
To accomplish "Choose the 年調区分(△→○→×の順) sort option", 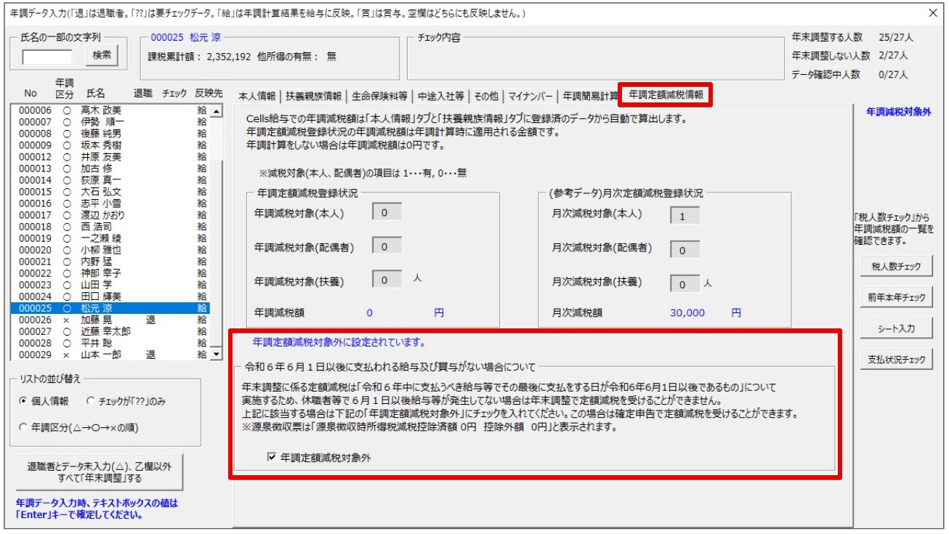I will [x=23, y=427].
